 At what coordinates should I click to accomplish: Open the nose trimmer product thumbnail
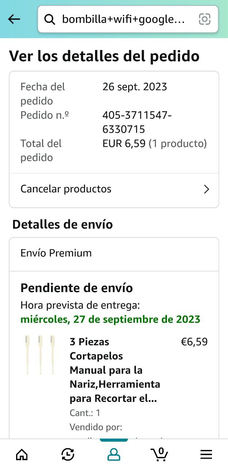click(40, 354)
